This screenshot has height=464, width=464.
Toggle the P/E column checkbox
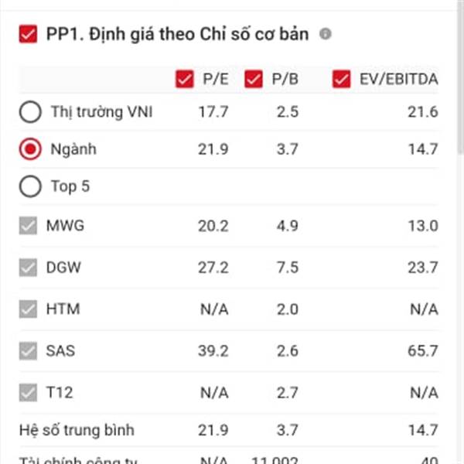[x=185, y=79]
